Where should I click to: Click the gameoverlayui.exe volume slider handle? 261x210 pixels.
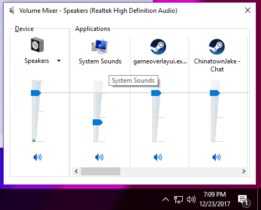pos(156,93)
